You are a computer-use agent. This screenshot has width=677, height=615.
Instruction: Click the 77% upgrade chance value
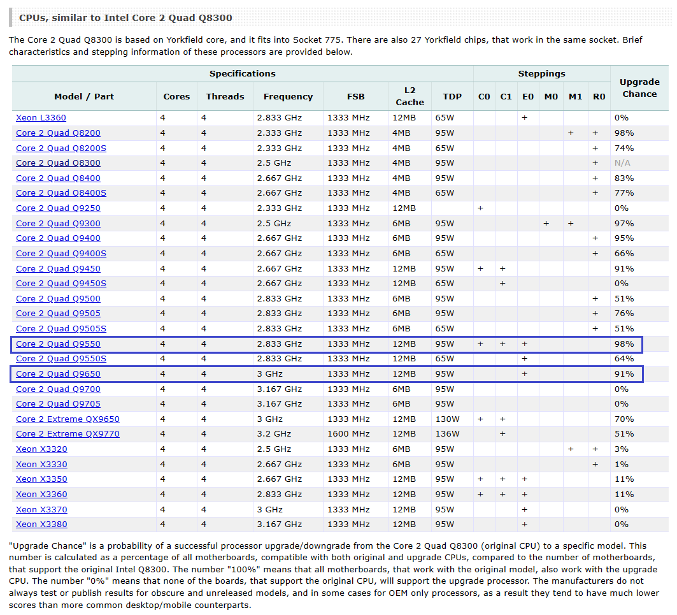click(624, 192)
